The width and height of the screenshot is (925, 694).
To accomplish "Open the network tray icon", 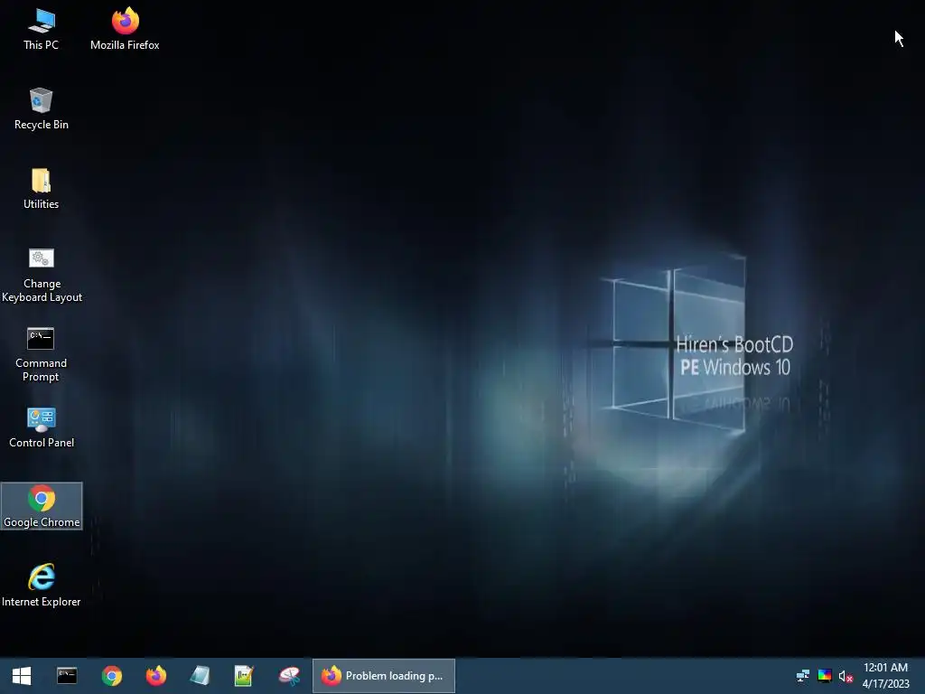I will pos(803,676).
